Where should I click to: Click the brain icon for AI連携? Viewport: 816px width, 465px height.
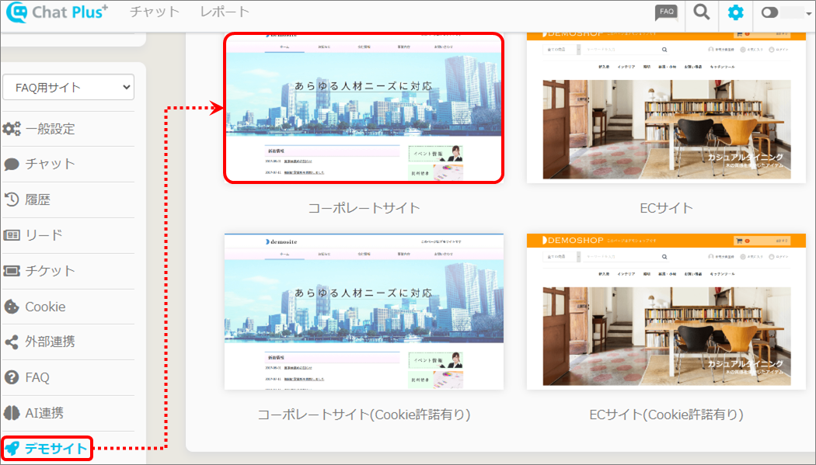pos(12,413)
